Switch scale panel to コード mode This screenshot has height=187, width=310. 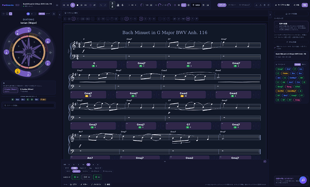[48, 13]
